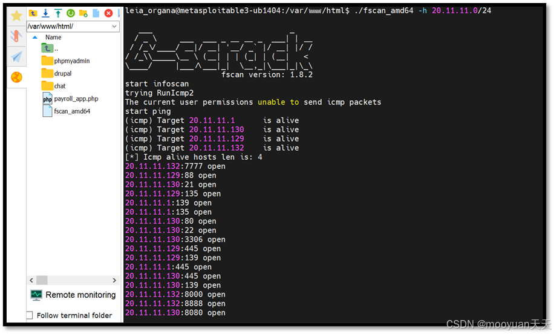Click 'Icmp alive hosts len is: 4' line
The image size is (554, 334).
194,157
